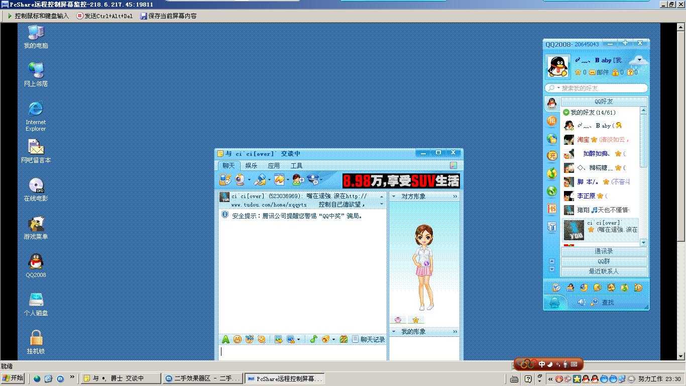Open the screen capture dropdown arrow

tap(298, 340)
